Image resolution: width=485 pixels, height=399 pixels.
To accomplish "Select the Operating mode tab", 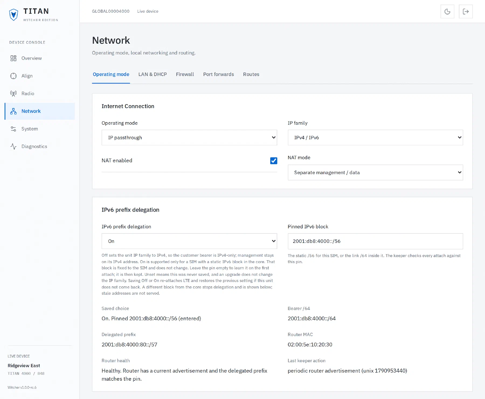I will pos(111,74).
